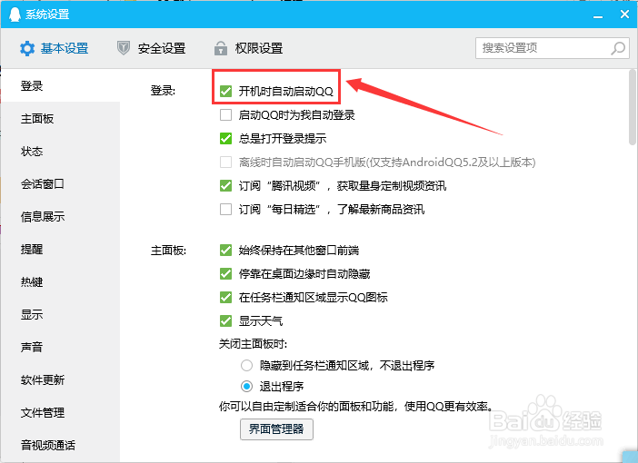Select the 退出程序 radio button
638x463 pixels.
[246, 386]
